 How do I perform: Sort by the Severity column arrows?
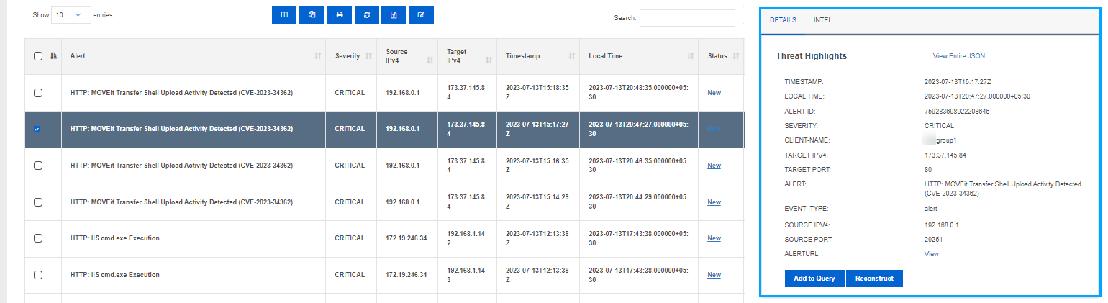[369, 56]
